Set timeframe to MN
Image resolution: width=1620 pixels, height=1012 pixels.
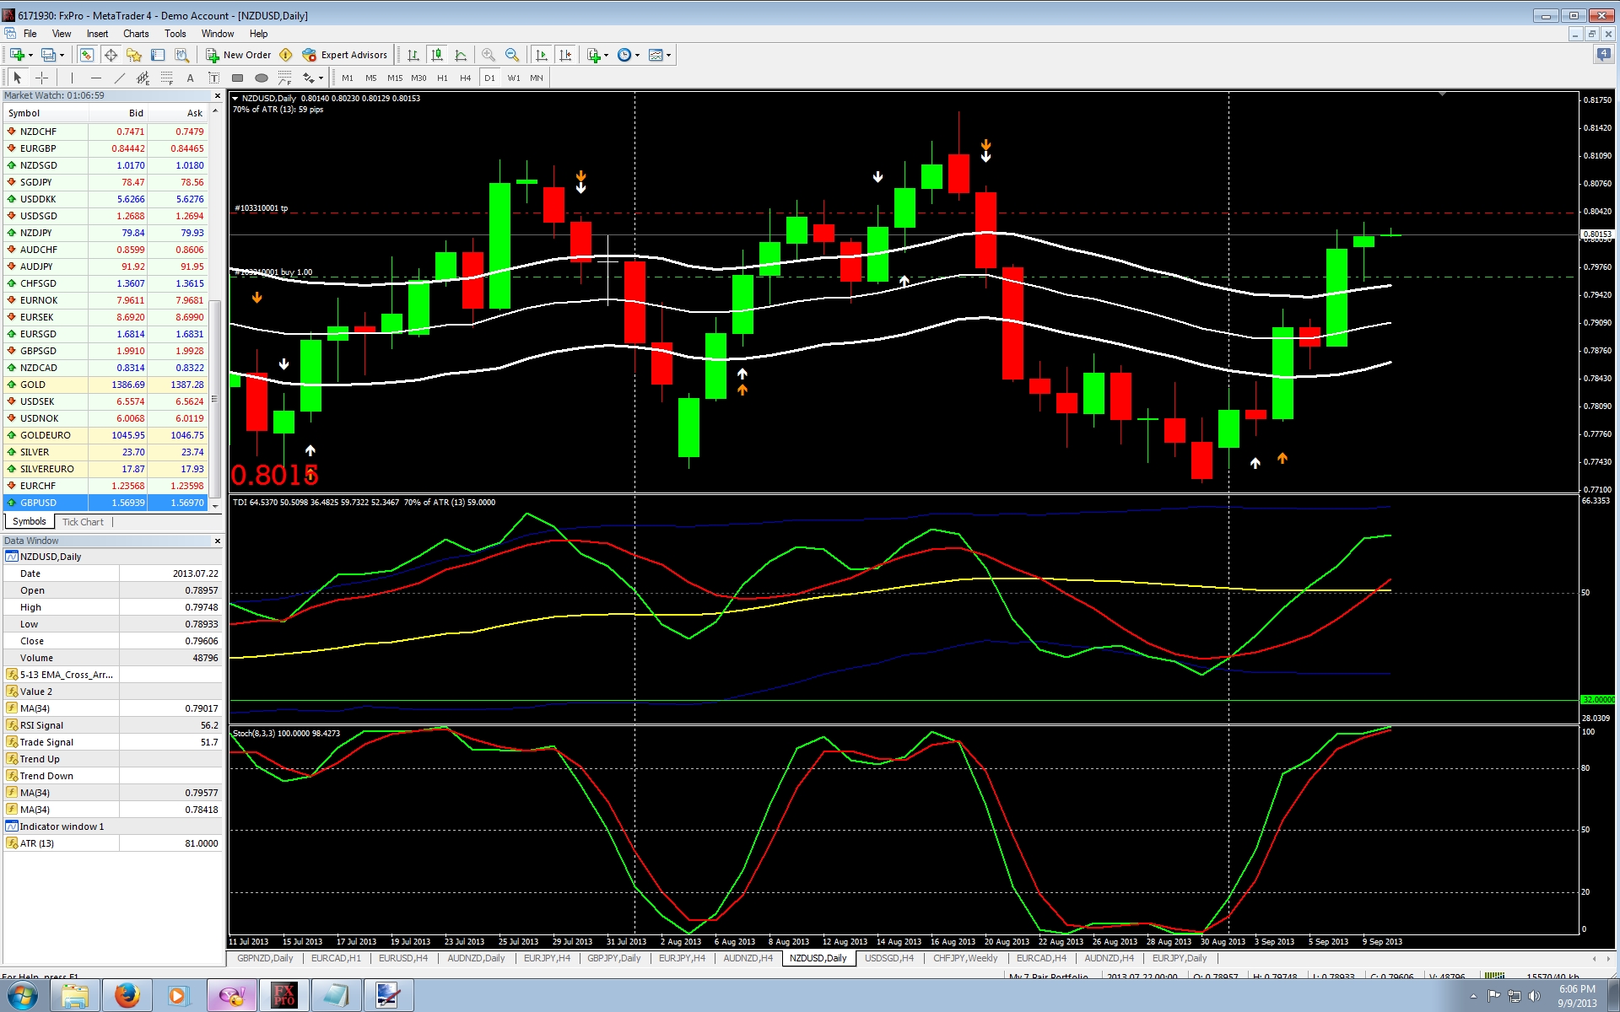click(537, 78)
